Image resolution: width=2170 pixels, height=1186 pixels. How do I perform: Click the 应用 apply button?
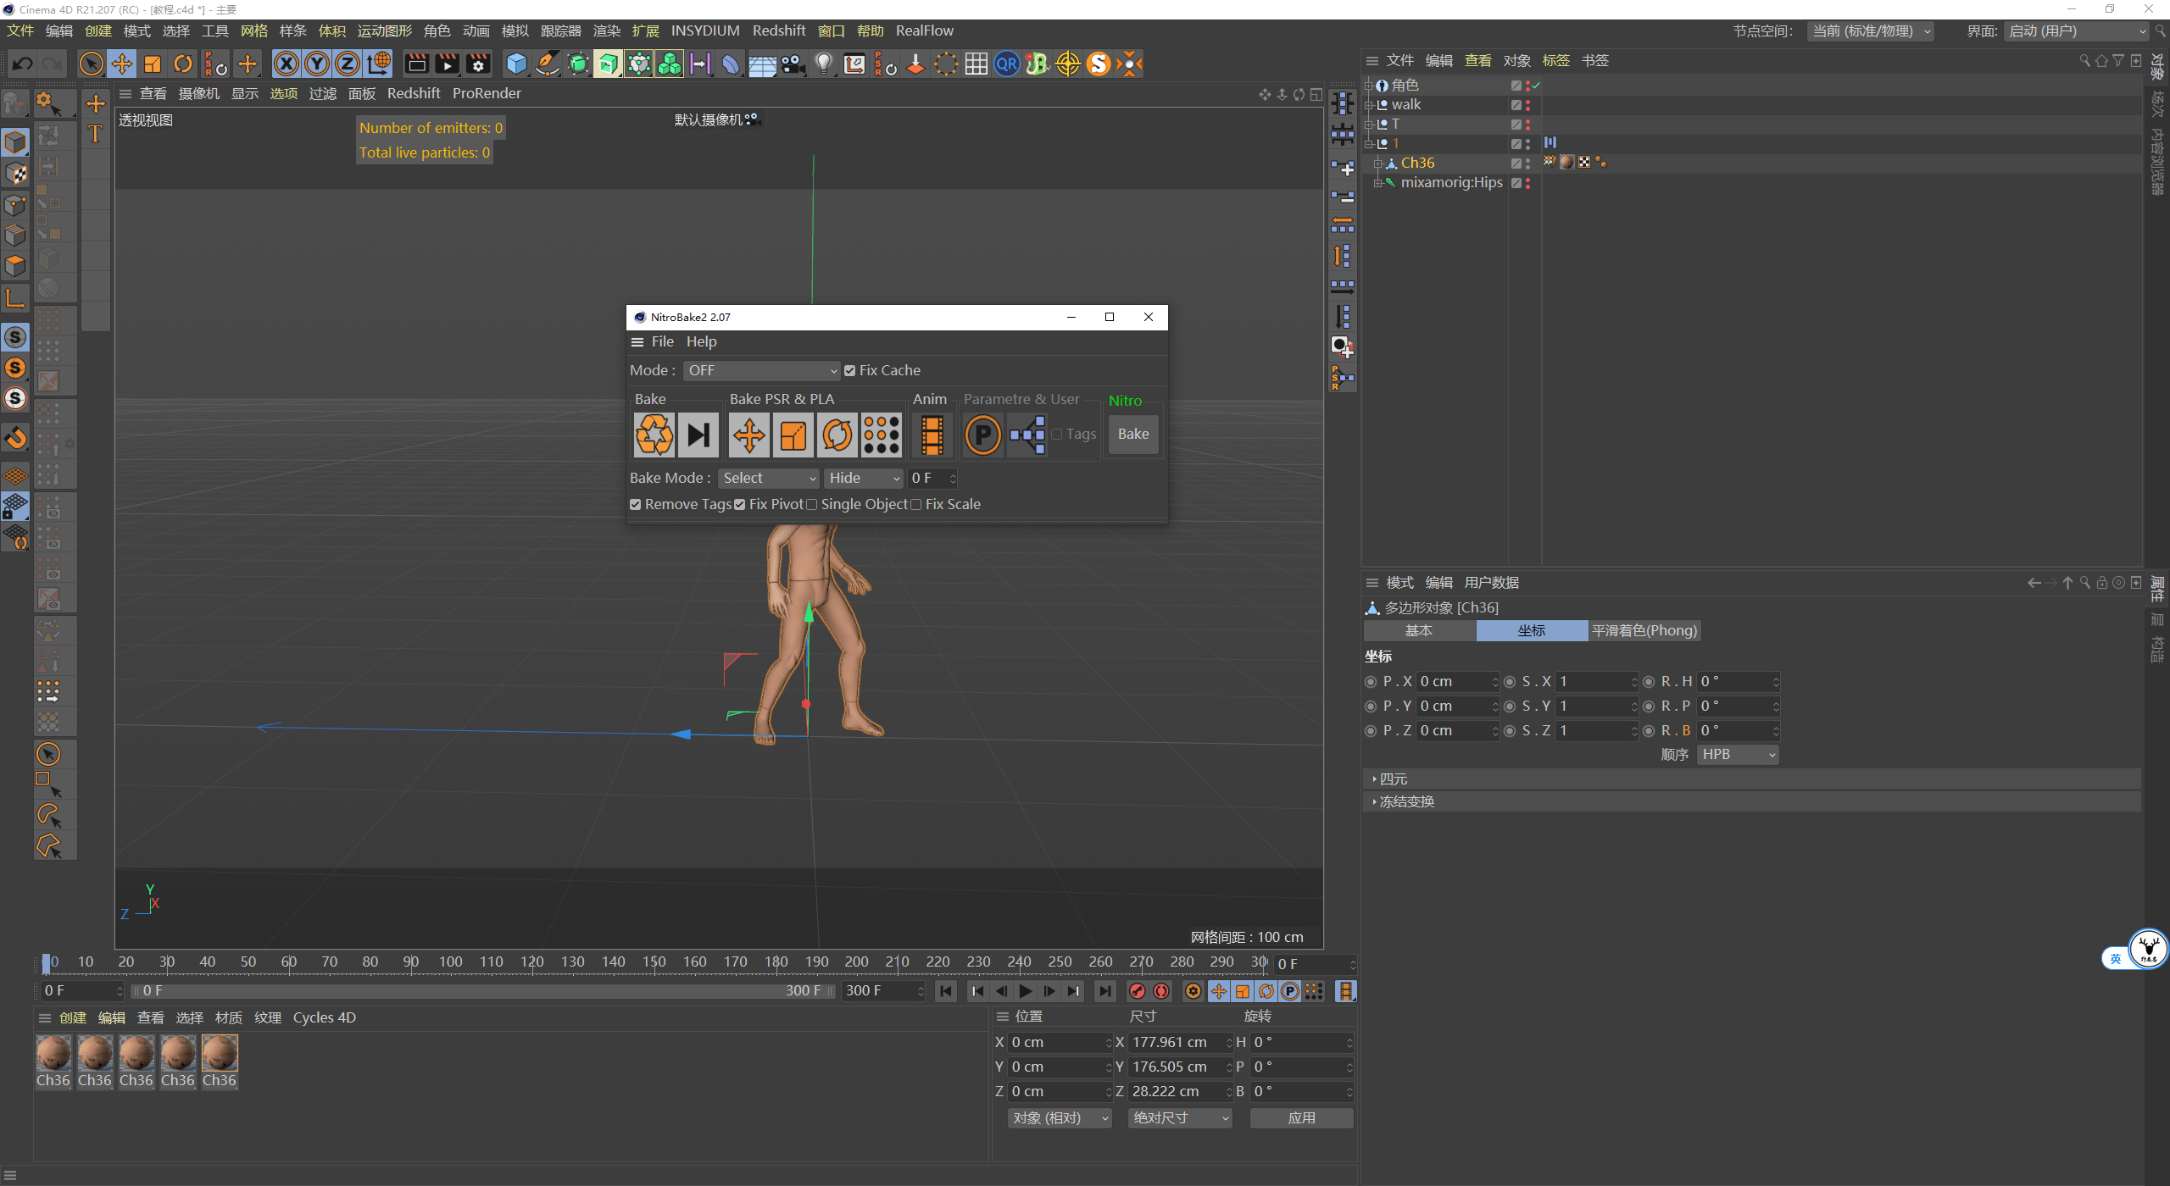pos(1301,1118)
